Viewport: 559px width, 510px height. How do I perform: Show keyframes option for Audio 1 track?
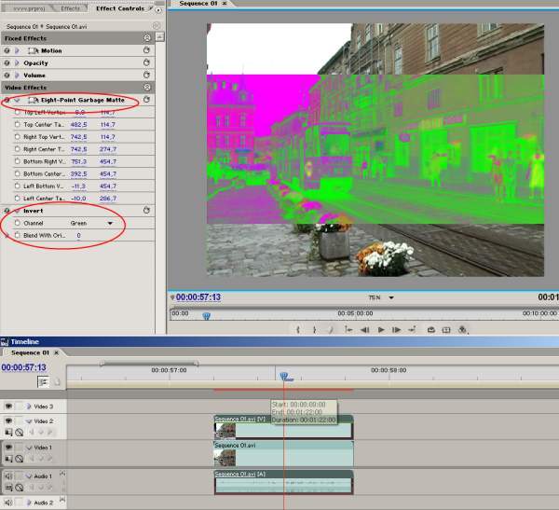(20, 488)
